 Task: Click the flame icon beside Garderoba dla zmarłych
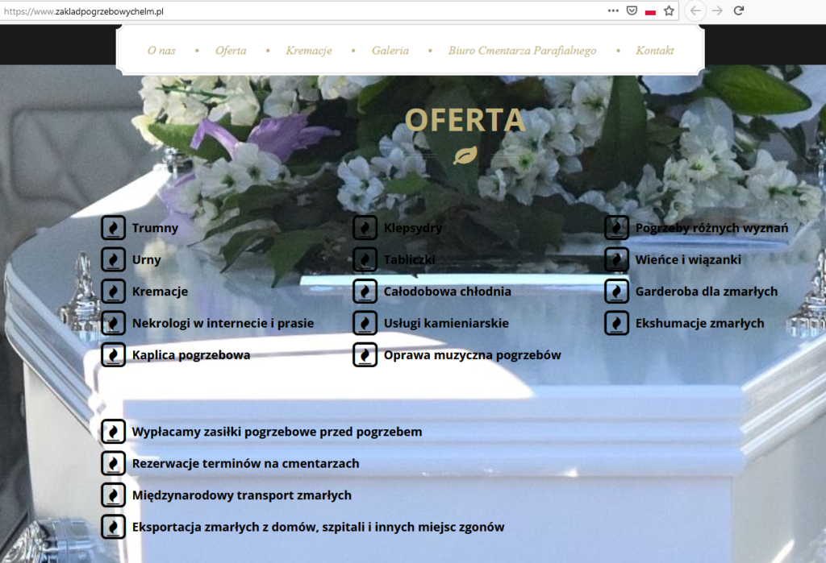tap(617, 292)
